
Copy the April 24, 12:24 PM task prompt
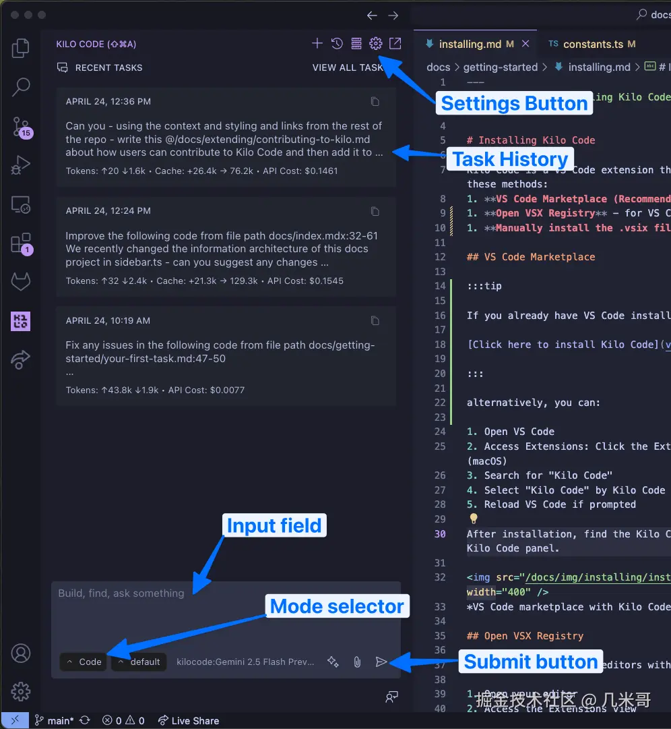[375, 212]
